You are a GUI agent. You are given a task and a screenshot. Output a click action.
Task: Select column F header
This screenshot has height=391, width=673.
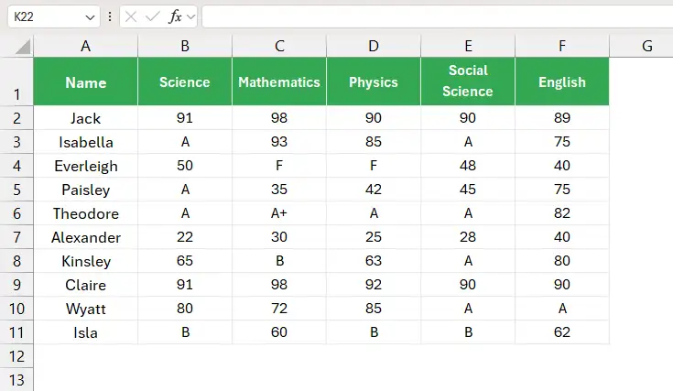tap(562, 46)
